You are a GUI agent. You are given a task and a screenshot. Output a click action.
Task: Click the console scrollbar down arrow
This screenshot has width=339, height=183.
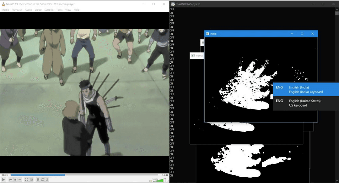point(337,181)
